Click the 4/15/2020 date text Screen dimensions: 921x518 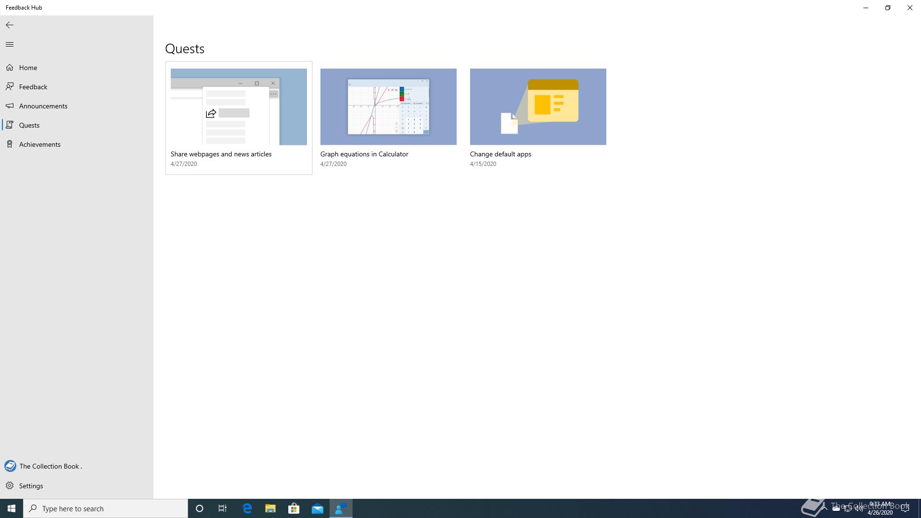click(483, 164)
